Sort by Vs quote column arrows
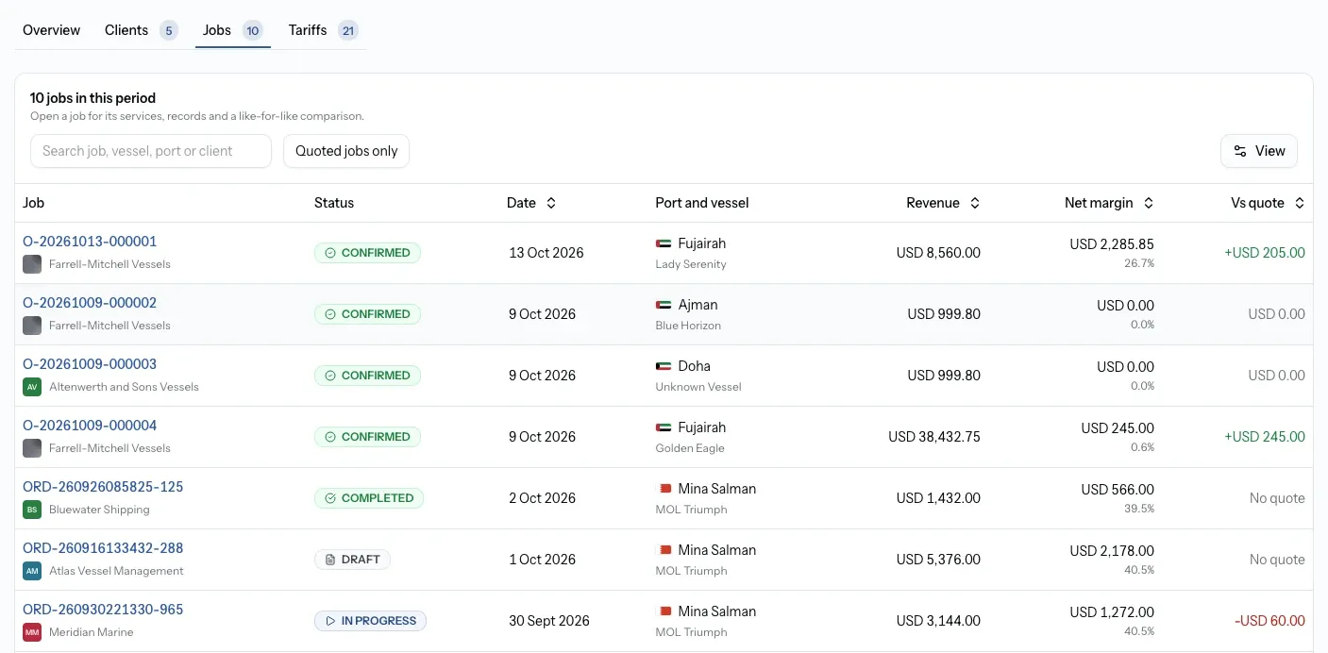This screenshot has width=1328, height=653. pyautogui.click(x=1300, y=203)
